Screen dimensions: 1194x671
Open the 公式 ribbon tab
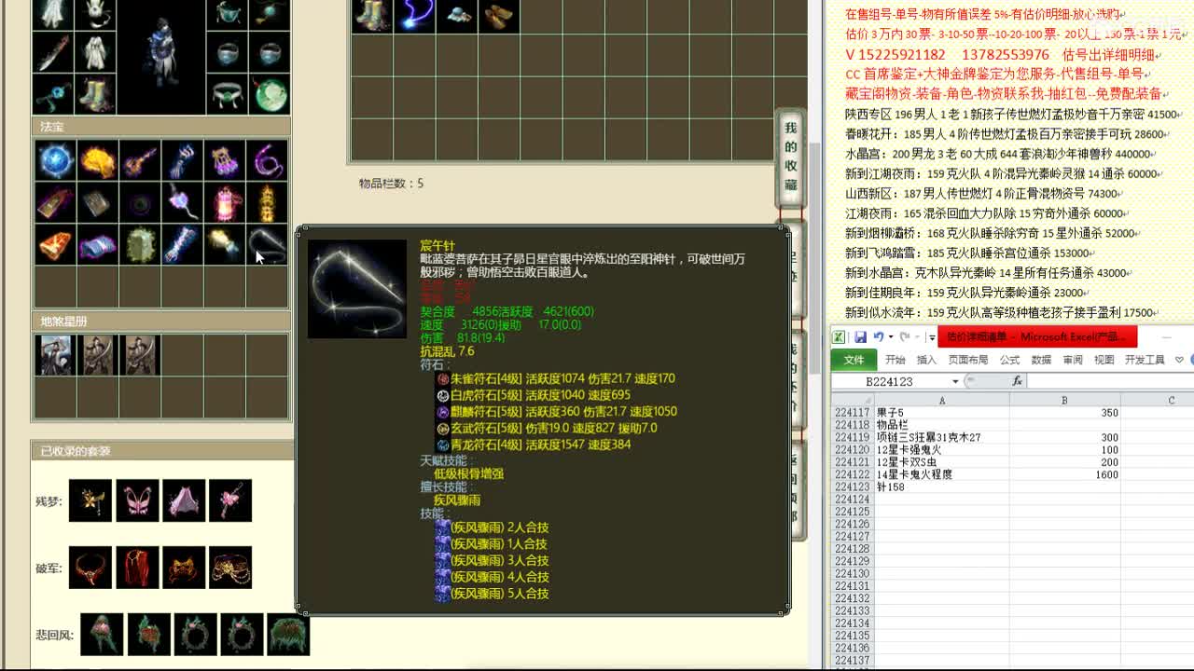(x=1010, y=360)
